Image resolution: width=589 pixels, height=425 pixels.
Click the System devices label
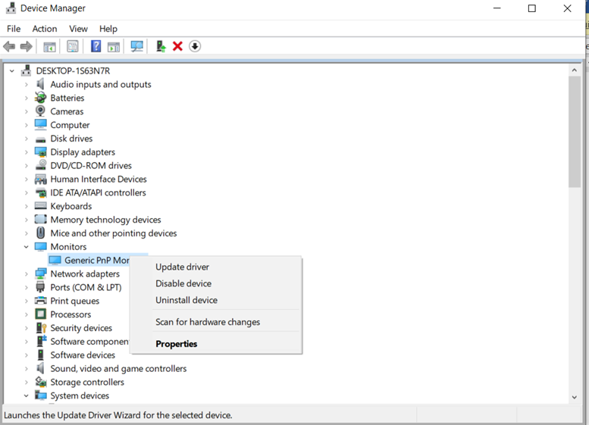point(80,395)
